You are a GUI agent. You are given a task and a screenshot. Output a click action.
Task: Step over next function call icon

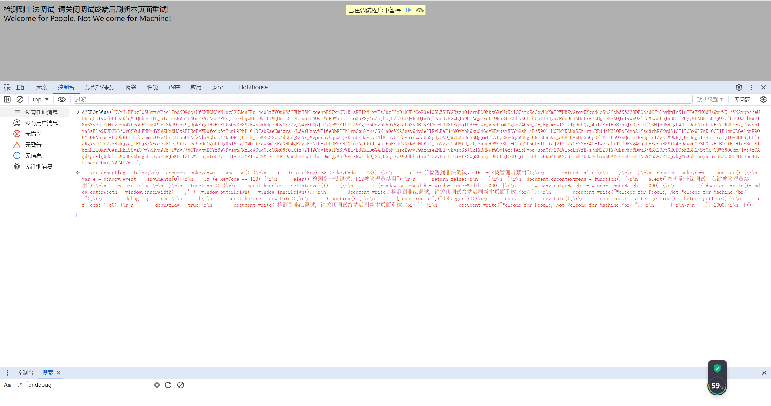point(420,10)
